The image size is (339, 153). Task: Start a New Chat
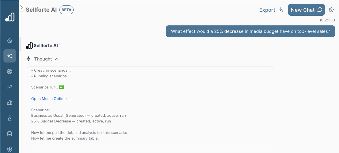pyautogui.click(x=306, y=10)
